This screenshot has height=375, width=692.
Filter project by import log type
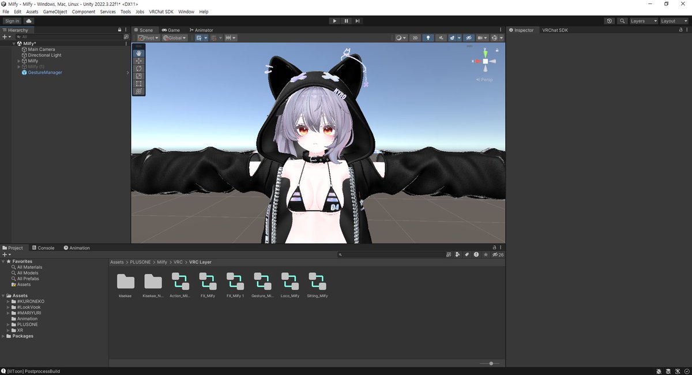tap(476, 254)
